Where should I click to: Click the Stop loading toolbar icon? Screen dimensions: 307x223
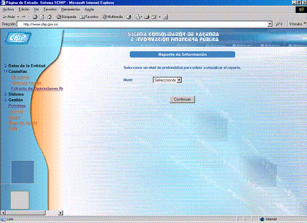[35, 17]
